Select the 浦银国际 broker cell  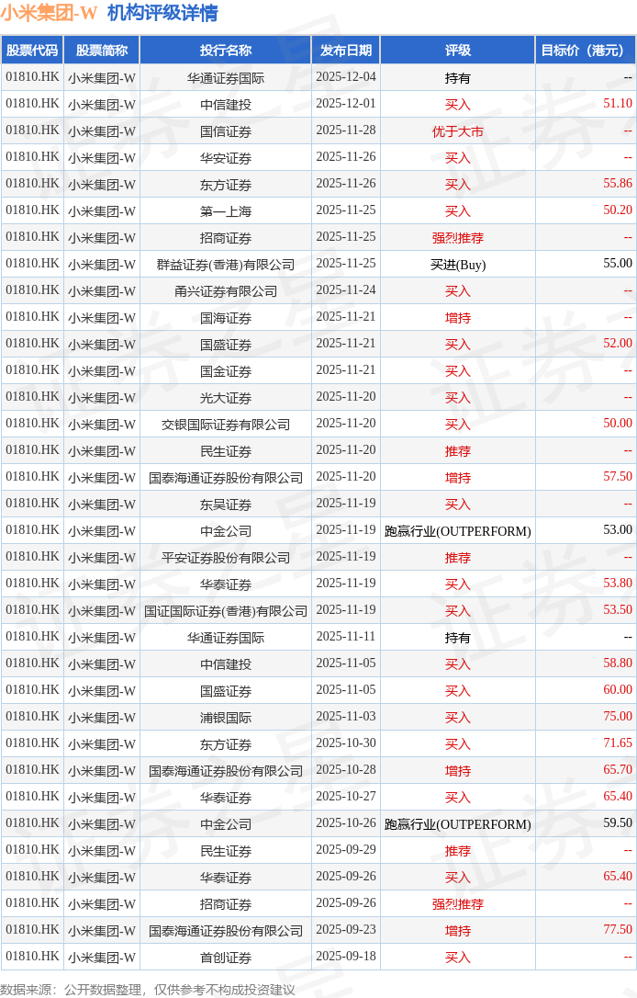coord(226,718)
